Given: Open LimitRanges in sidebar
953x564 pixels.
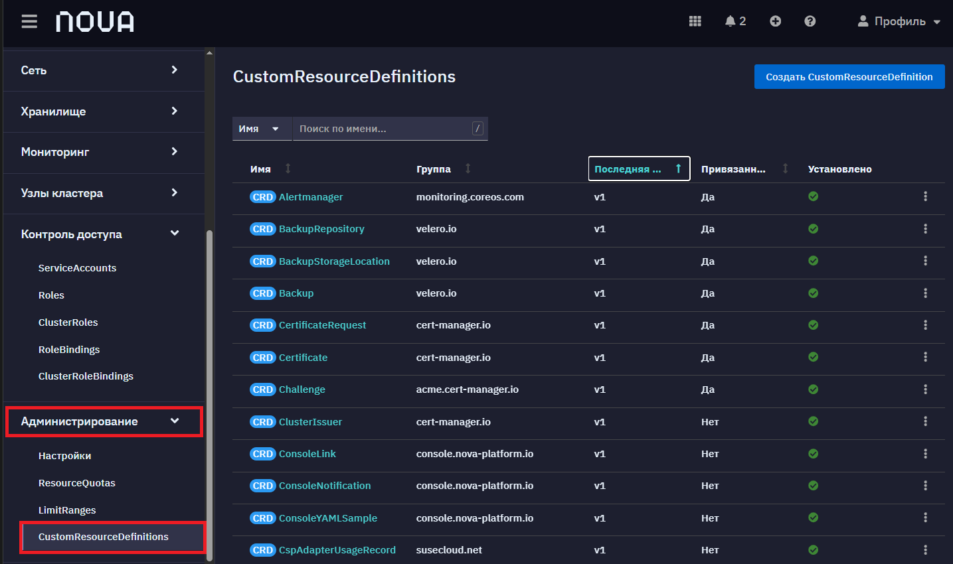Looking at the screenshot, I should click(67, 510).
